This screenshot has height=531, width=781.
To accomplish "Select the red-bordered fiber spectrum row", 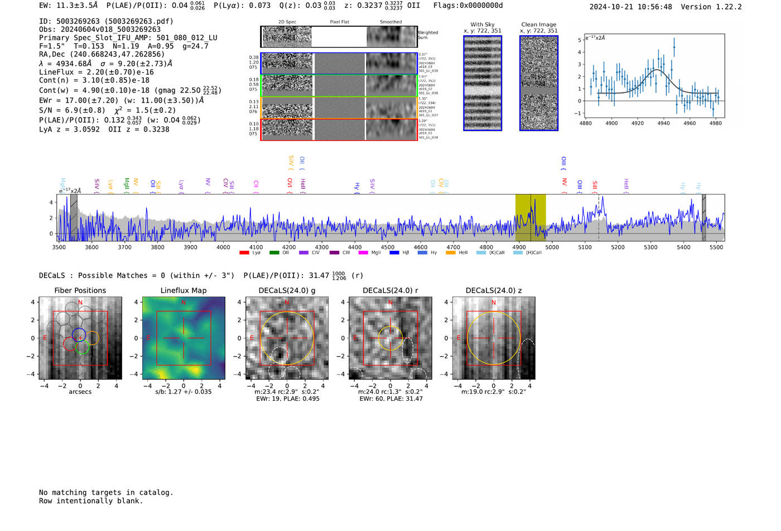I will point(339,129).
